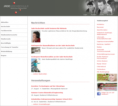Open the Gestiegene Bewerberzahlen news headline
The image size is (118, 106).
pos(52,57)
